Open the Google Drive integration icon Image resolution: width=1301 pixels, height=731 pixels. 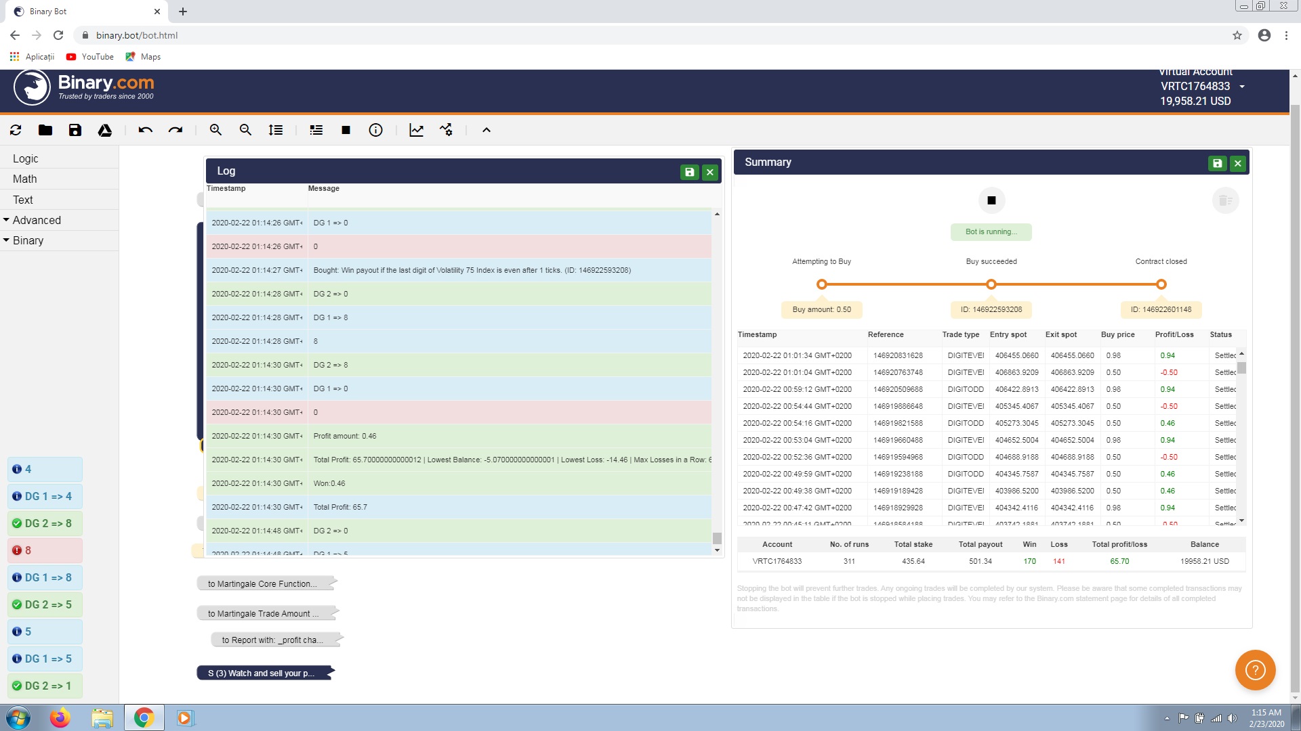point(105,130)
